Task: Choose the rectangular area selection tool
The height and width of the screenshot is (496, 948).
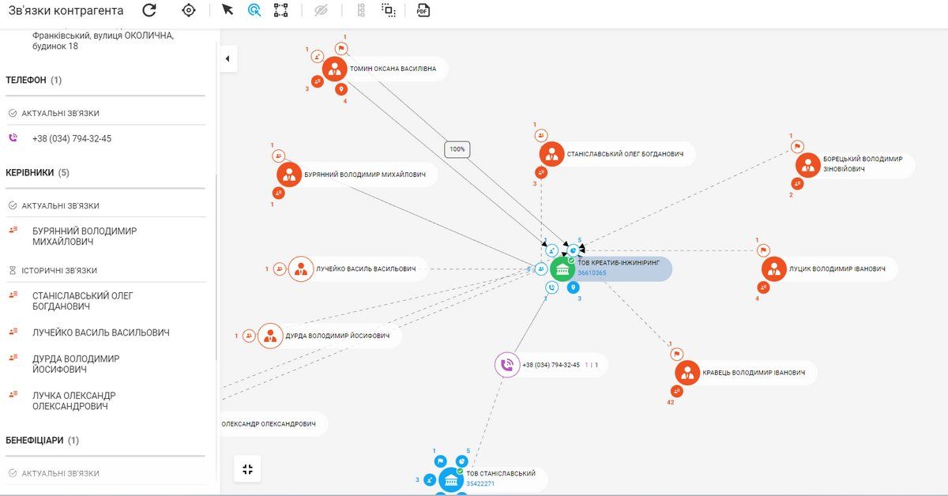Action: pyautogui.click(x=280, y=10)
